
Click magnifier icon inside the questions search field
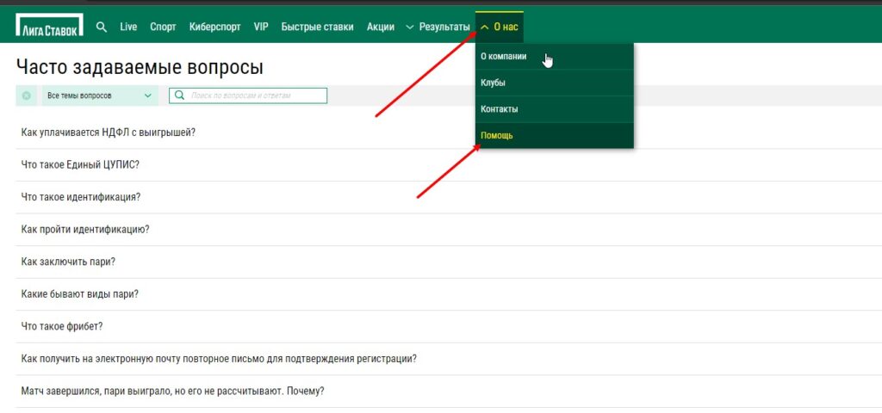click(179, 96)
